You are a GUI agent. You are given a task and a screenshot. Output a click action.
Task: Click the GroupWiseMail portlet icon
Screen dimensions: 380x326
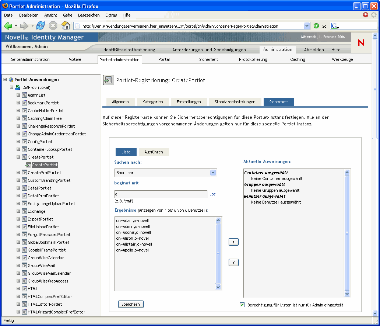click(x=24, y=266)
